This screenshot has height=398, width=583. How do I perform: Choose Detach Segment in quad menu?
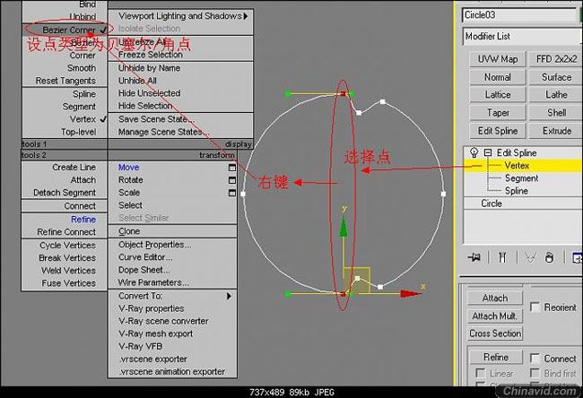(x=65, y=193)
